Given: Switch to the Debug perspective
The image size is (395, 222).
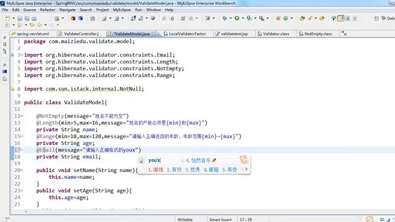Looking at the screenshot, I should coord(388,18).
